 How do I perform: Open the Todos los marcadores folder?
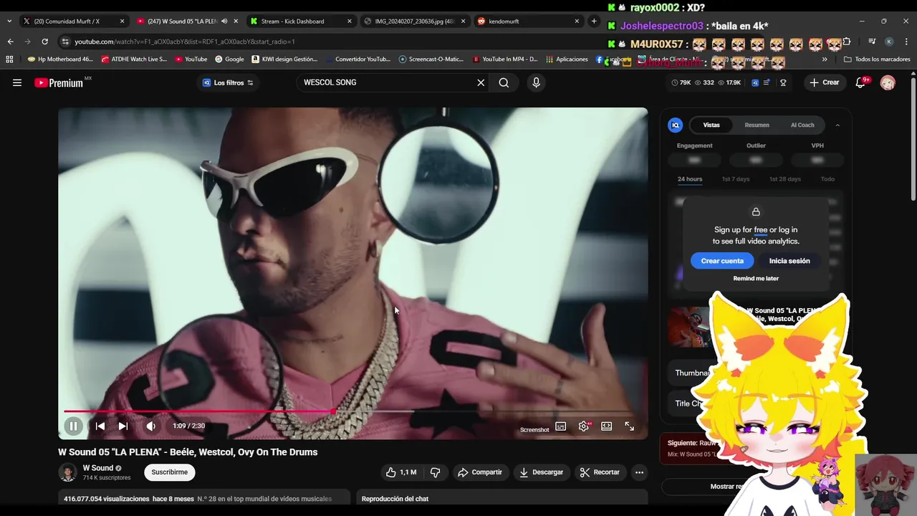click(877, 59)
